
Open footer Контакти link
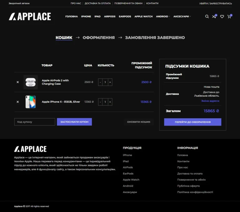tap(183, 161)
